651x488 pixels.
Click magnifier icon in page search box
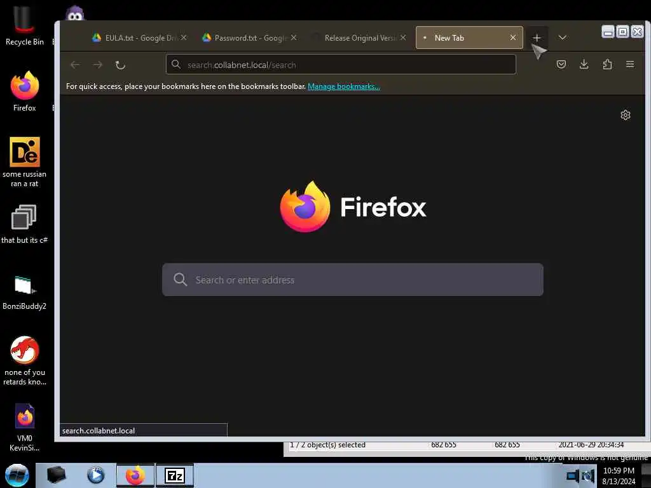pyautogui.click(x=180, y=280)
